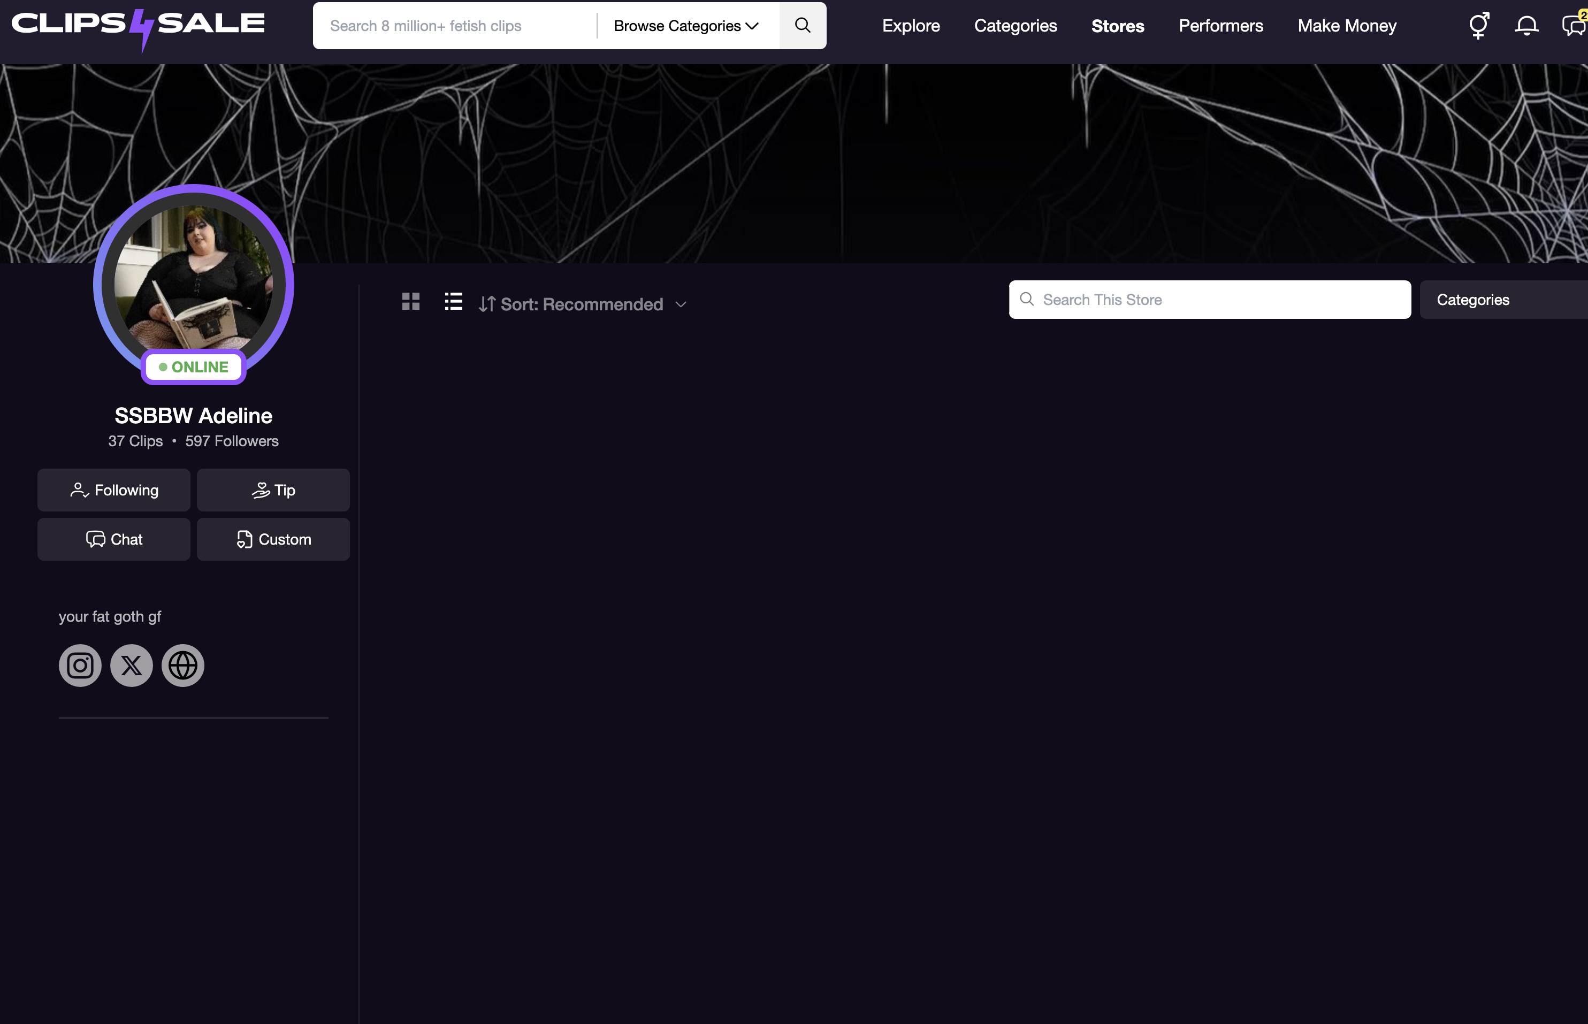Switch to grid view layout
The height and width of the screenshot is (1024, 1588).
411,301
